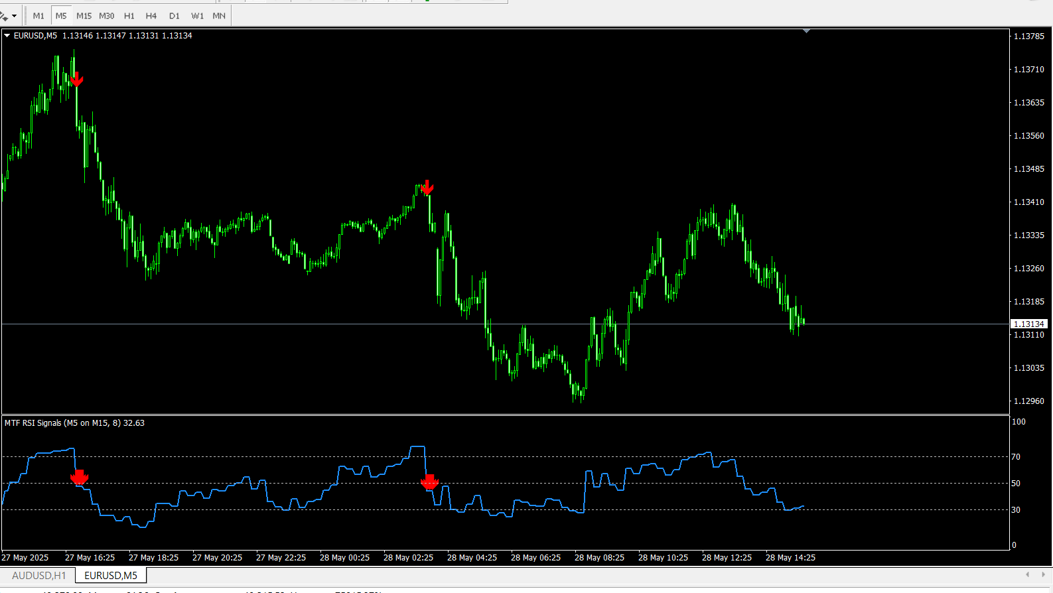The height and width of the screenshot is (593, 1053).
Task: Select RSI window red arrow near 27 May 16:25
Action: (x=80, y=477)
